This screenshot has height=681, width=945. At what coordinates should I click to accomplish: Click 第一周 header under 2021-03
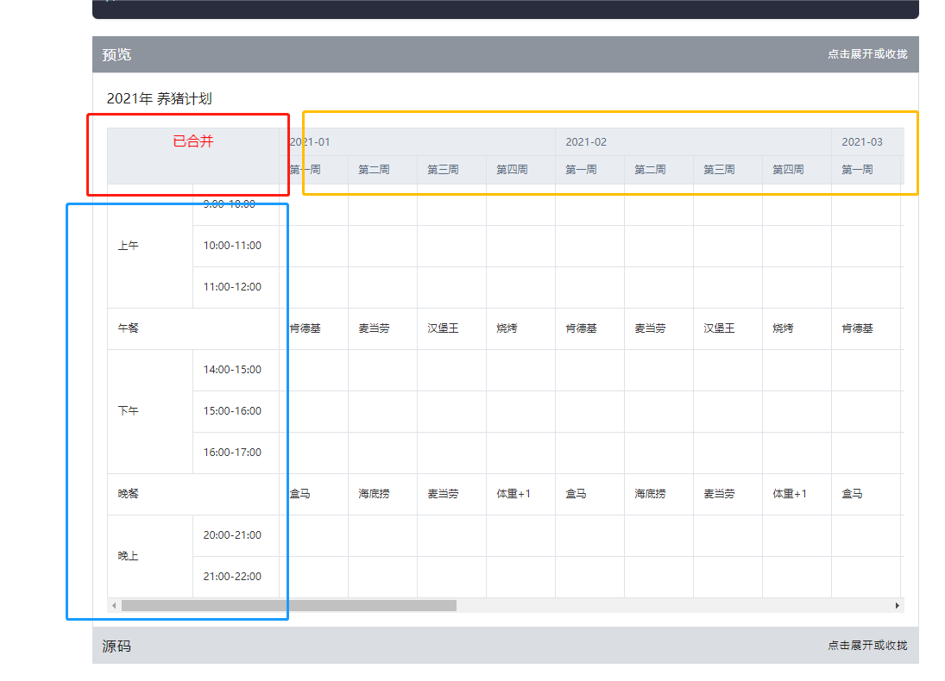tap(866, 170)
